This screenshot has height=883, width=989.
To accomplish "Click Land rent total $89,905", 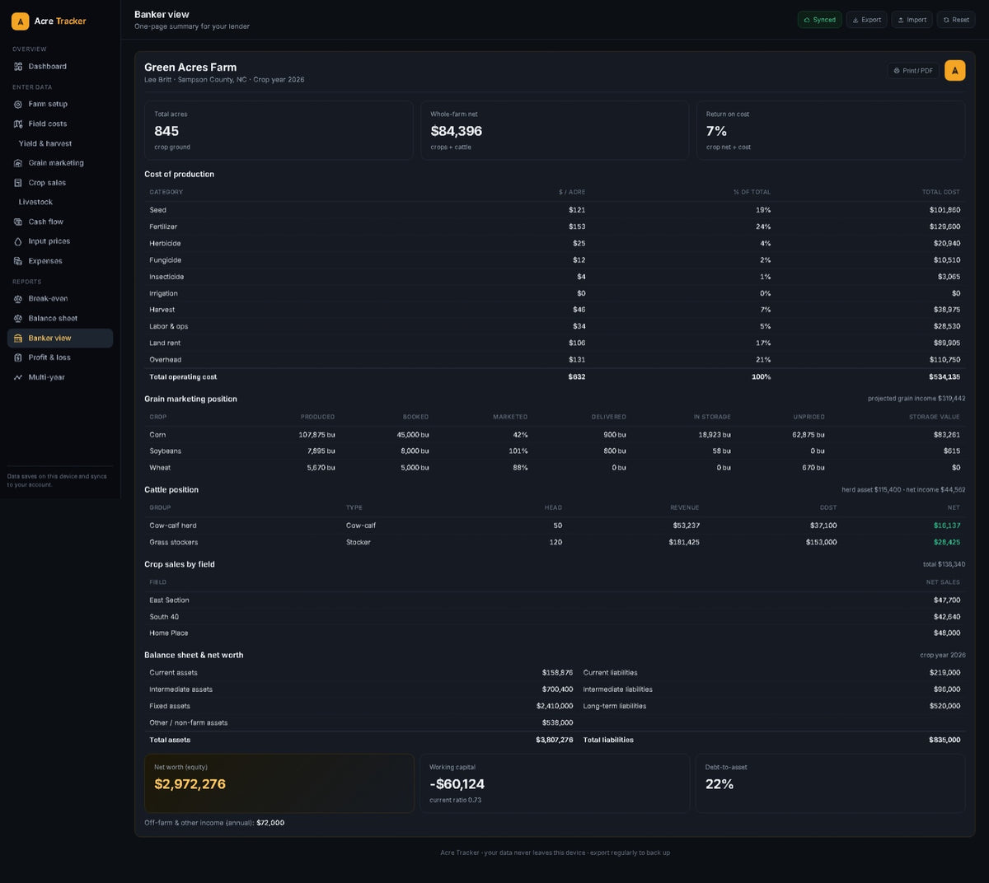I will 947,343.
